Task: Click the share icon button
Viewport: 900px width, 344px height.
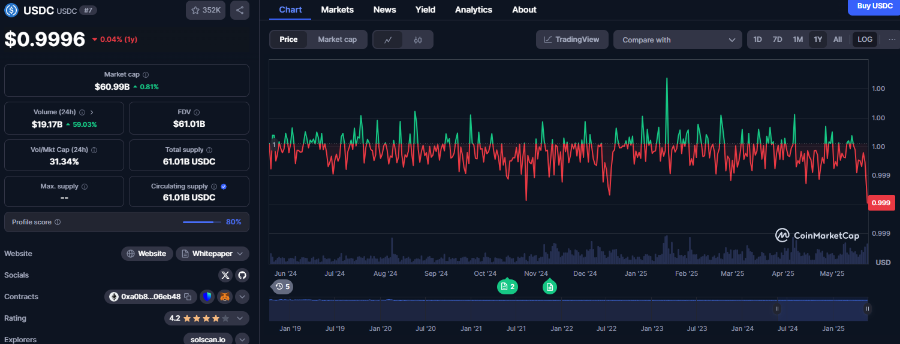Action: (240, 10)
